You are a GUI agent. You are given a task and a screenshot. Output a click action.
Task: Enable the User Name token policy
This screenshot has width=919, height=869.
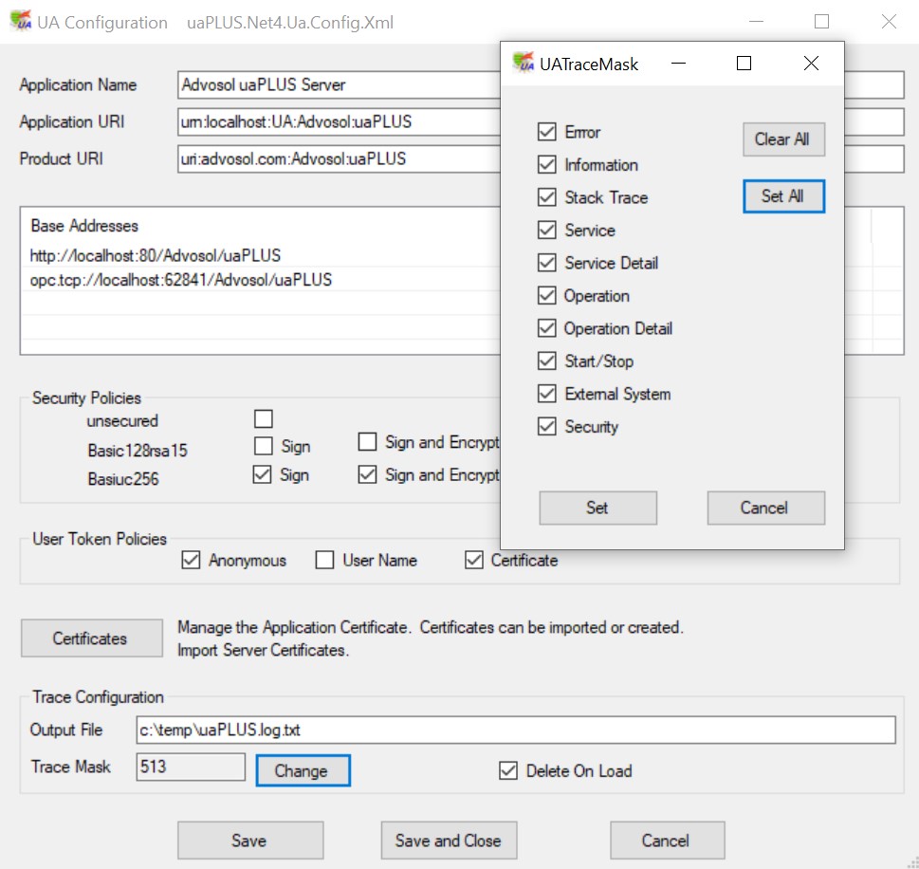click(325, 561)
